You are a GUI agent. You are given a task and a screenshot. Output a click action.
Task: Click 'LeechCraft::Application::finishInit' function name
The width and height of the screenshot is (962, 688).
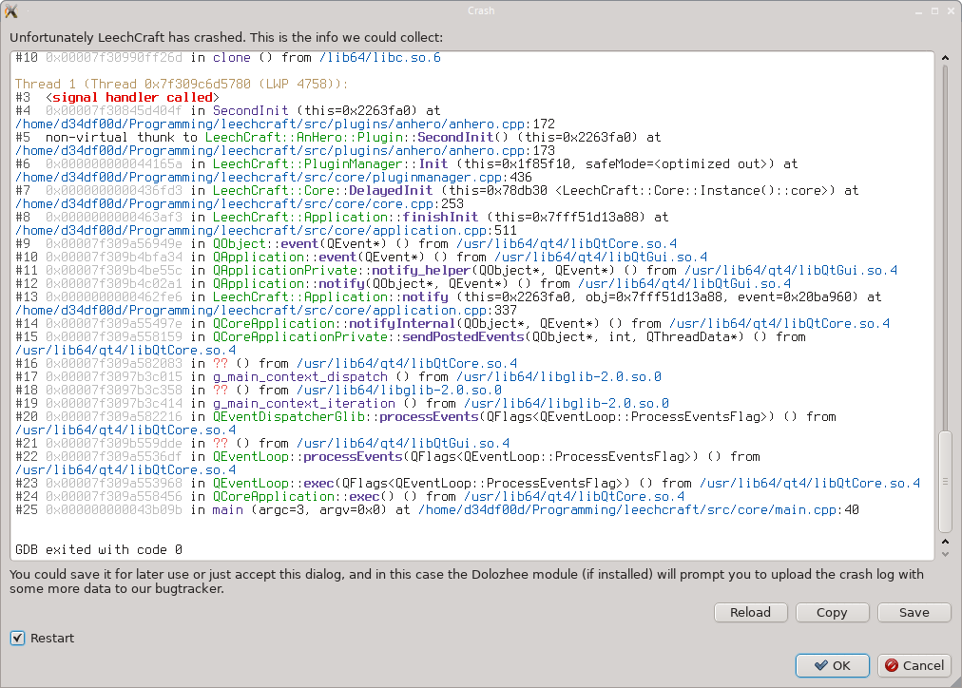click(345, 218)
